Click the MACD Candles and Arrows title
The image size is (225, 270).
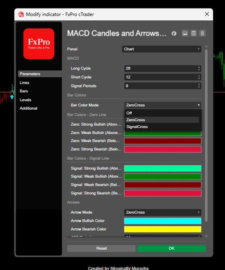tap(117, 33)
